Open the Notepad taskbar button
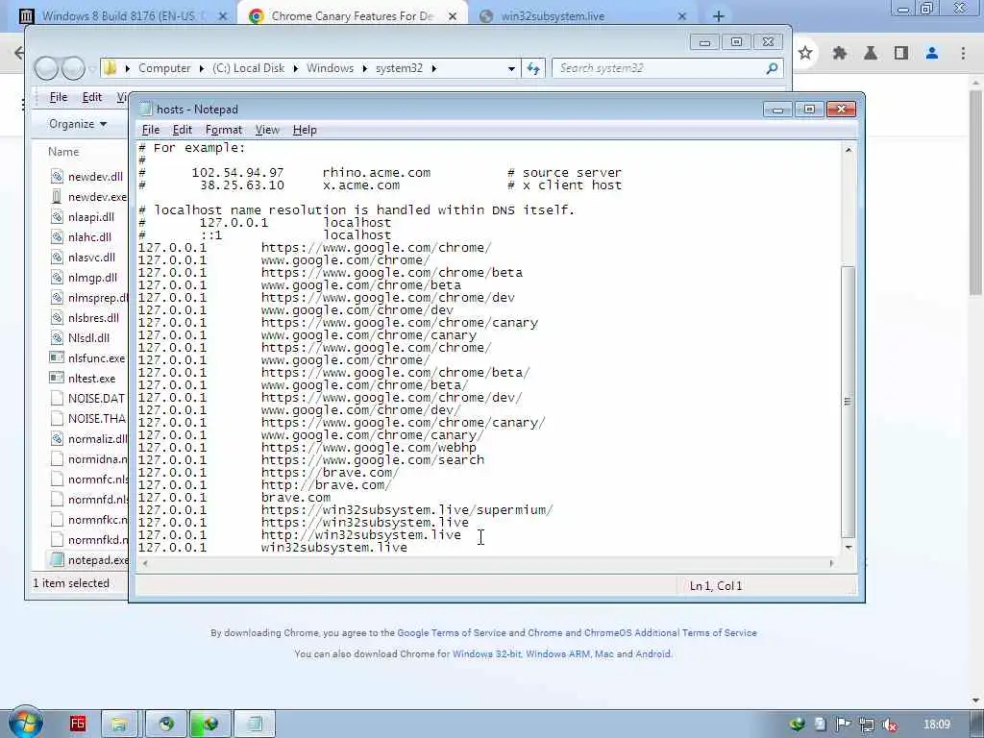Image resolution: width=984 pixels, height=738 pixels. (x=254, y=724)
